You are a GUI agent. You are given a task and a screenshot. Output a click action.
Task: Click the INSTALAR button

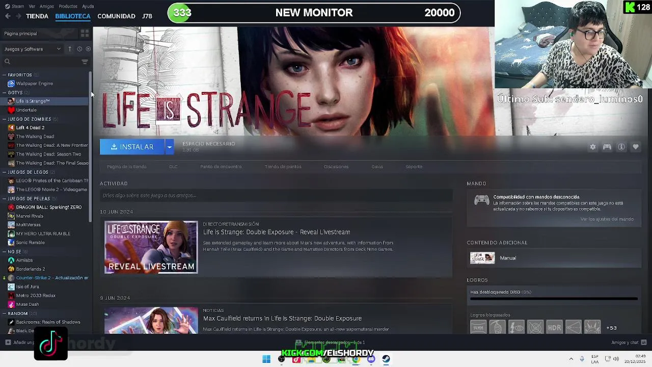click(x=132, y=147)
